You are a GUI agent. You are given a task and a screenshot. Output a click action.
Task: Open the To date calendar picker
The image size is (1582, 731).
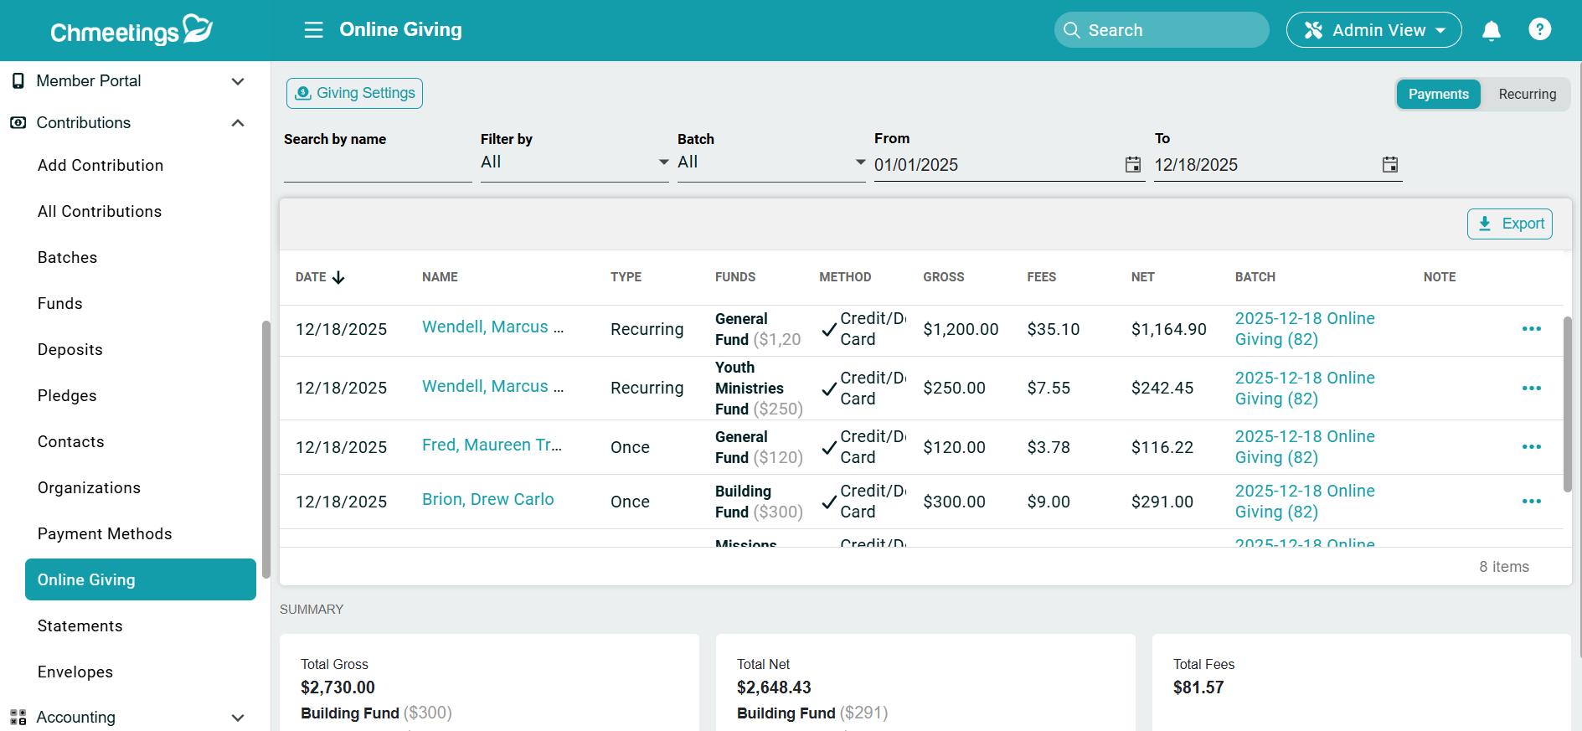(1389, 165)
